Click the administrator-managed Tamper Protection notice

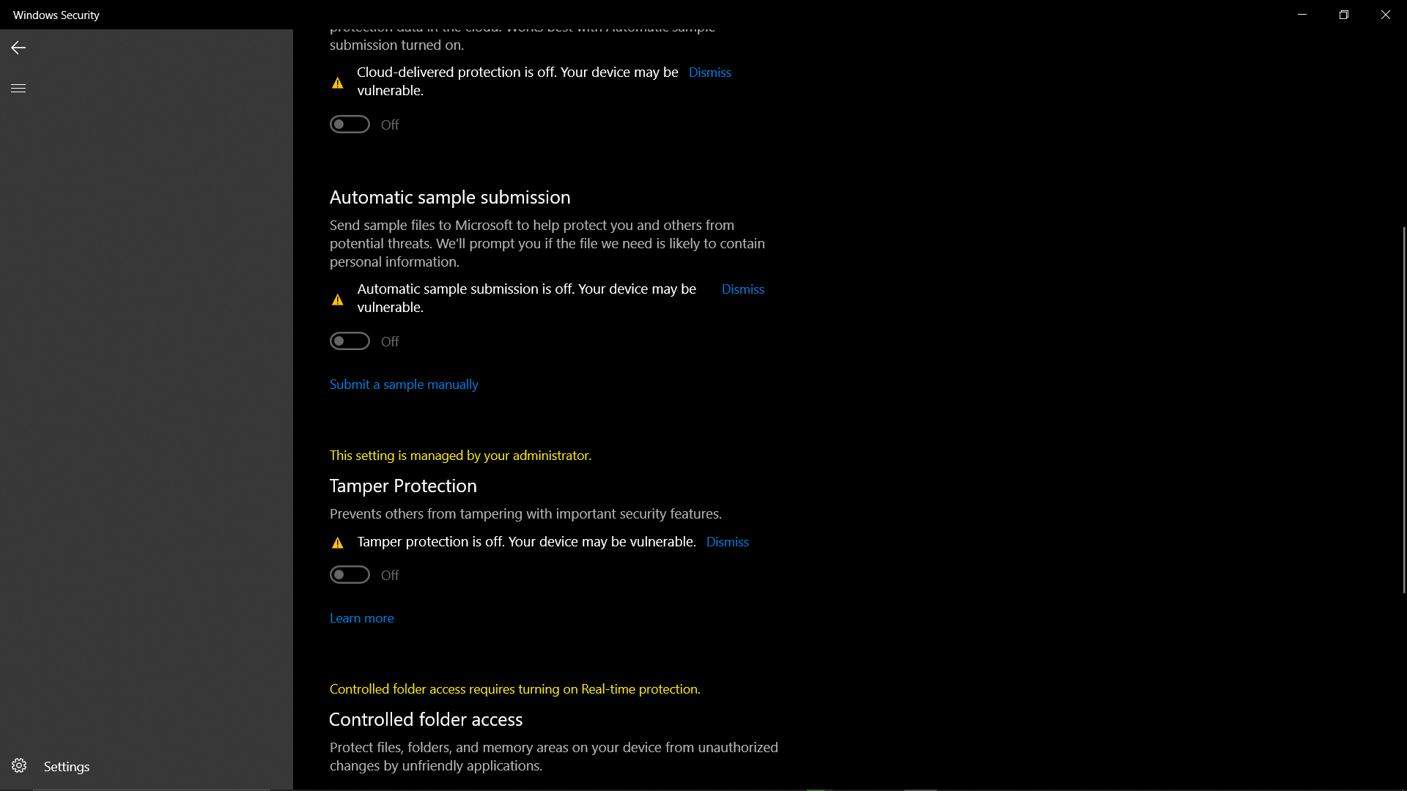point(460,455)
